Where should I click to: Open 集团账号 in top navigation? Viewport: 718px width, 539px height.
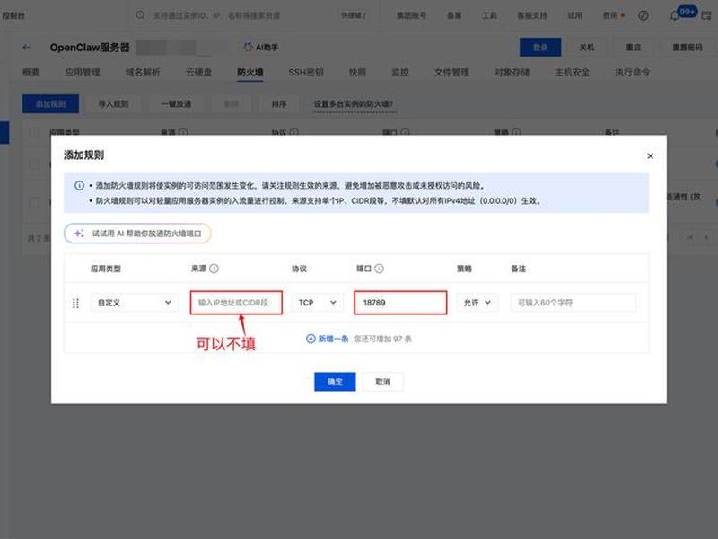[x=411, y=15]
